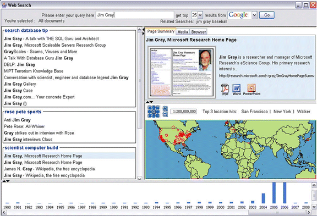Click the Go button
The height and width of the screenshot is (216, 317).
click(x=267, y=15)
